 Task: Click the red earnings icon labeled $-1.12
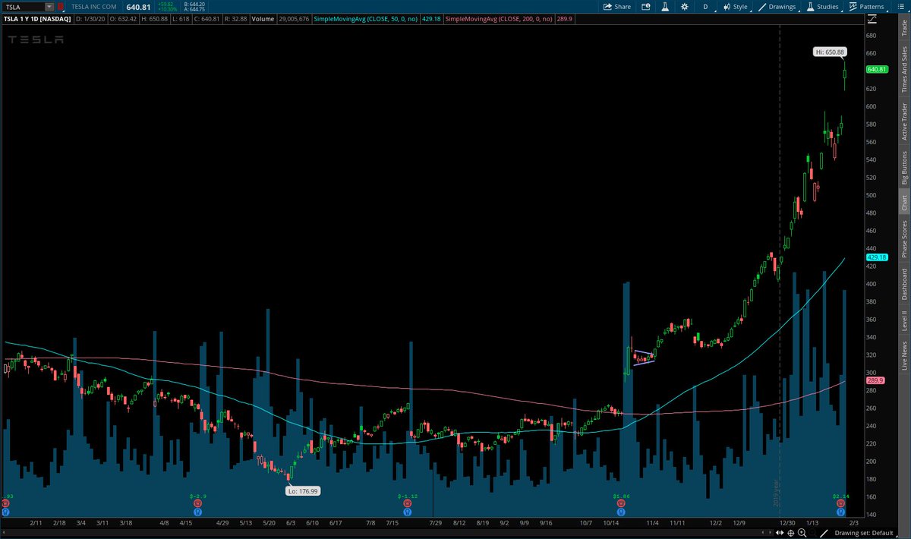click(408, 503)
